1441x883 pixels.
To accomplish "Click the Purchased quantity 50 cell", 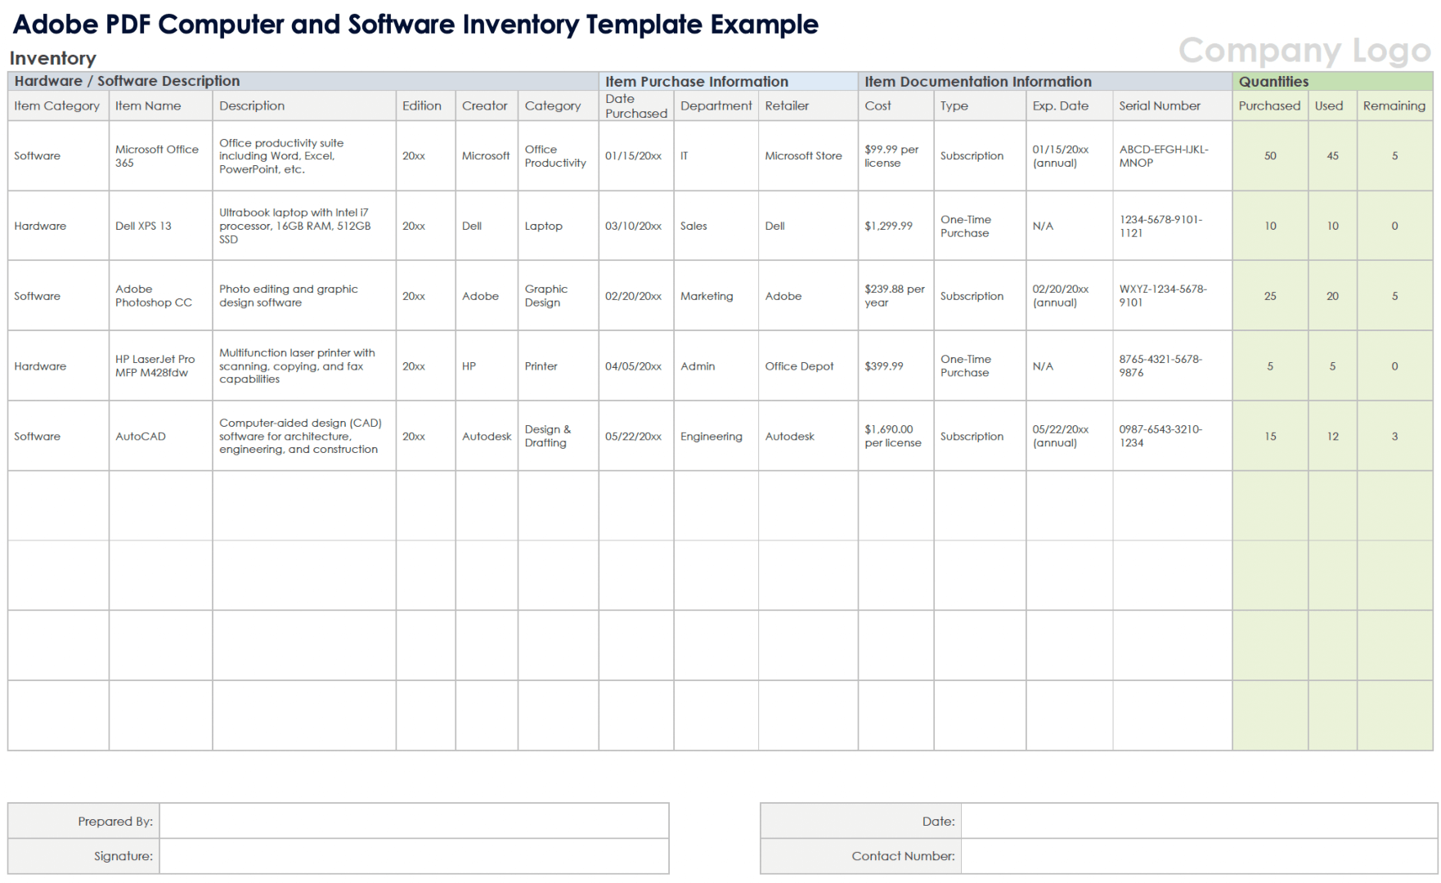I will (1269, 156).
